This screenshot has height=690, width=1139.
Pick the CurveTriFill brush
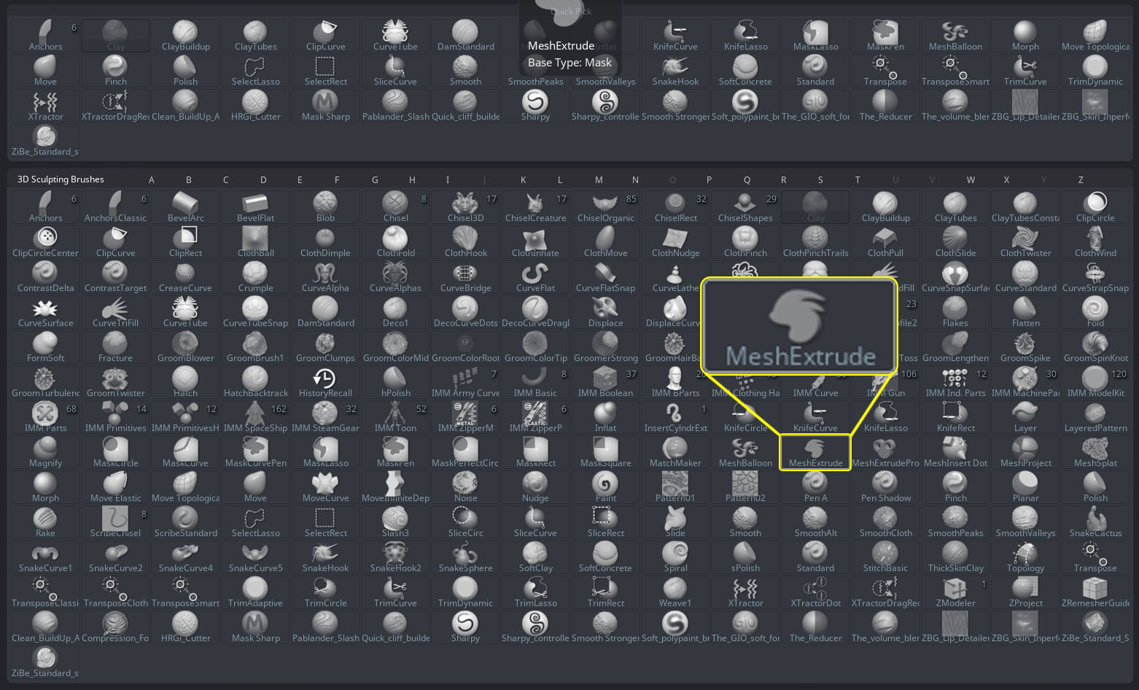pyautogui.click(x=115, y=313)
